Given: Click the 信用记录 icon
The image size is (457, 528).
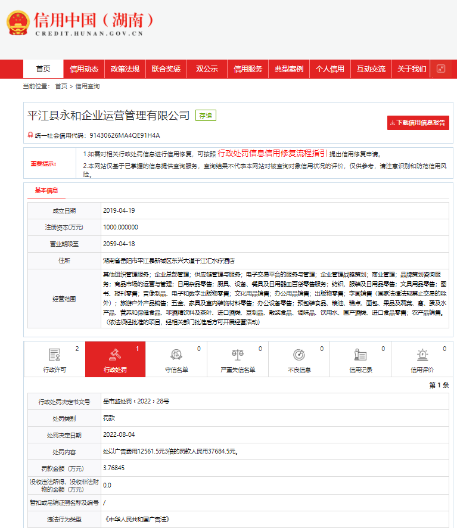Looking at the screenshot, I should click(x=360, y=355).
